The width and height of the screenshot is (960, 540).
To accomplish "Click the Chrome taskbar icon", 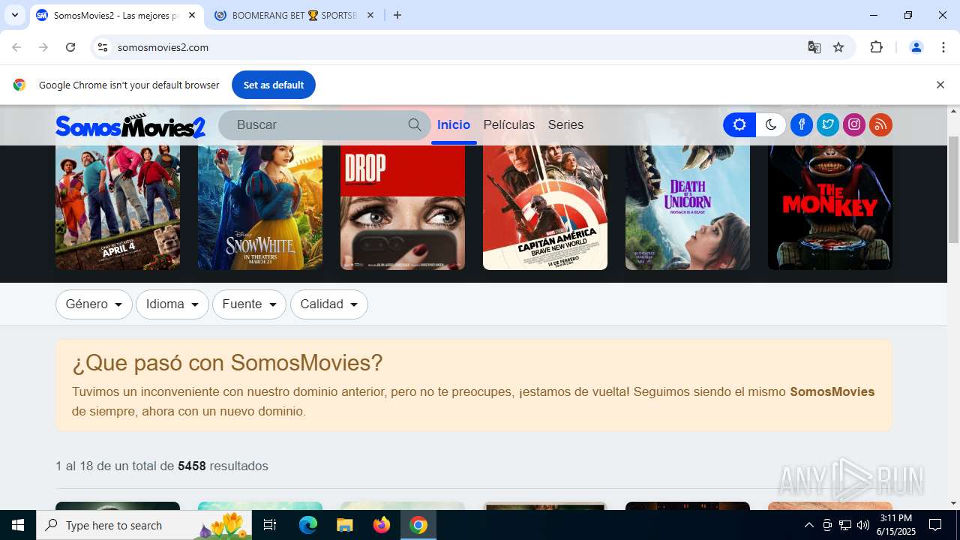I will tap(418, 525).
